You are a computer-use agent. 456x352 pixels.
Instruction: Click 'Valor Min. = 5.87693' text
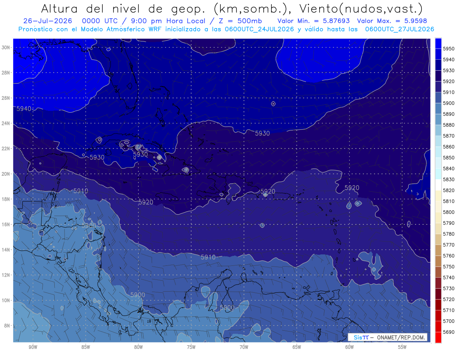click(x=314, y=21)
